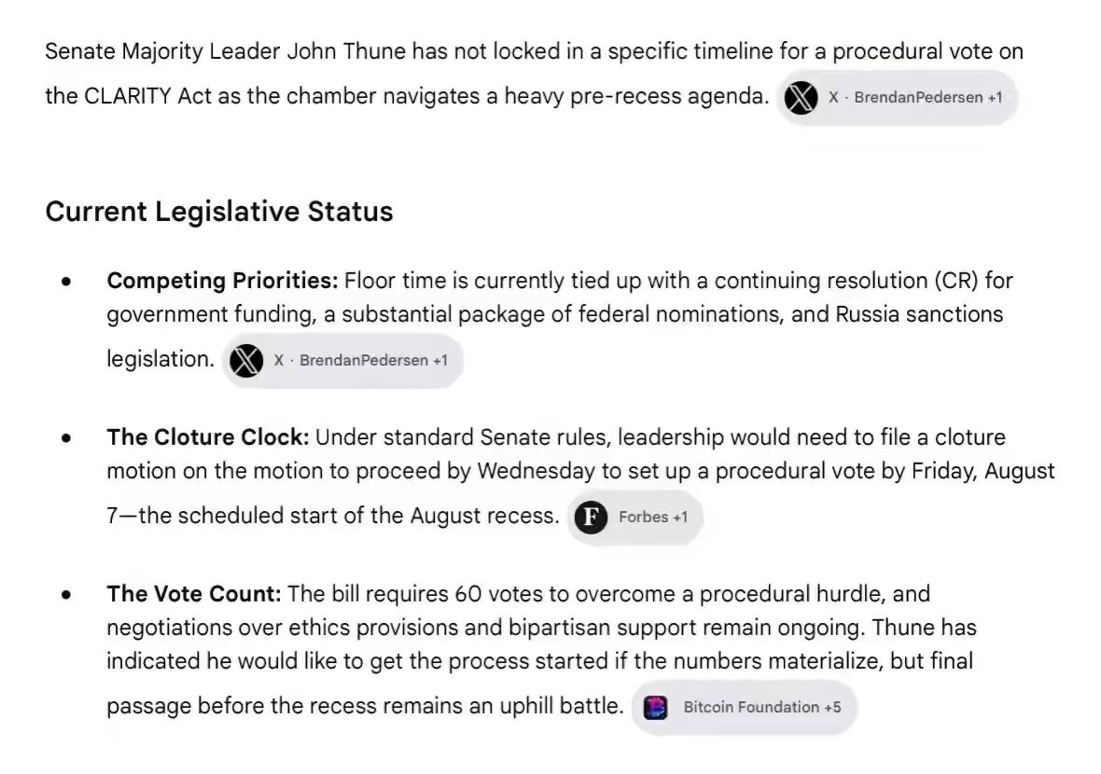Image resolution: width=1101 pixels, height=774 pixels.
Task: Open the Bitcoin Foundation +5 sources chip
Action: tap(745, 708)
